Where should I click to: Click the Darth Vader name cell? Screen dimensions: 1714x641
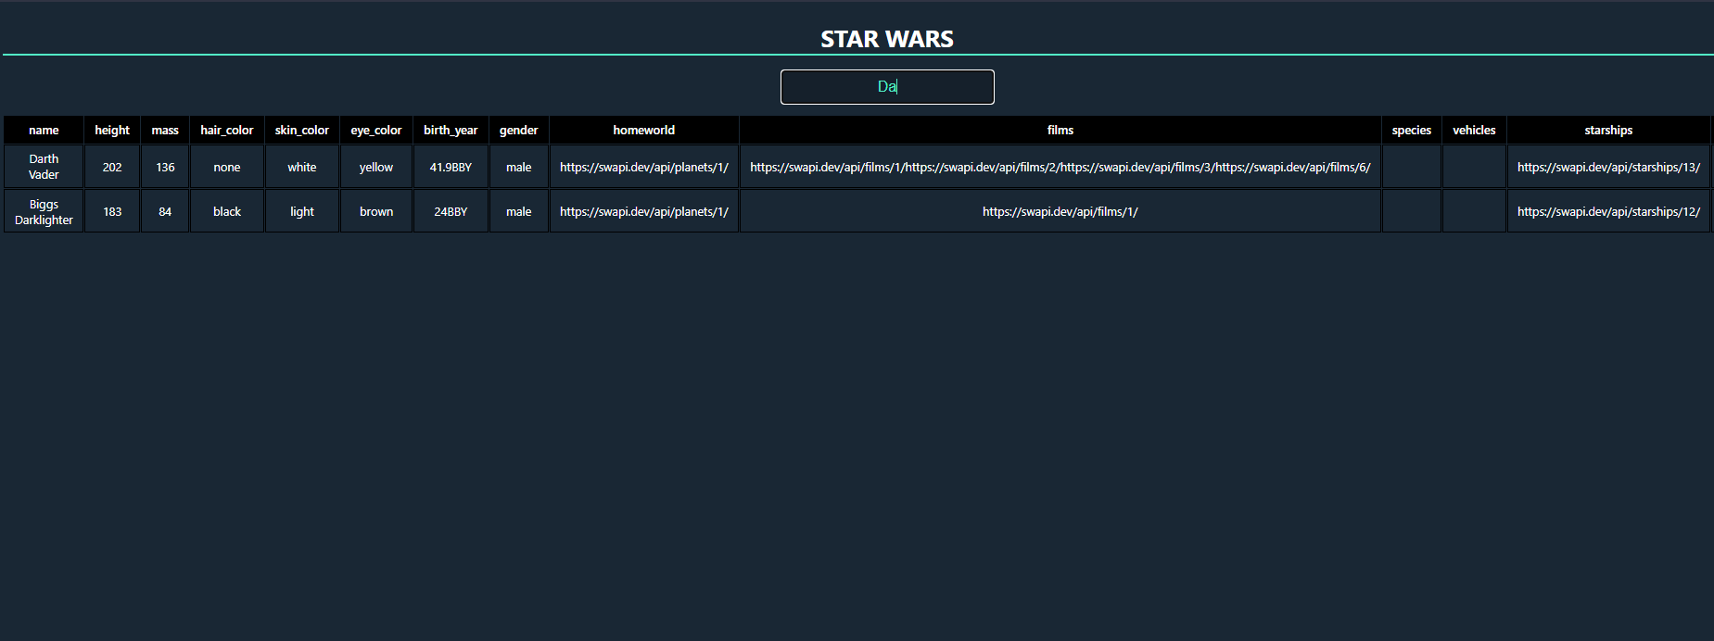[x=44, y=167]
